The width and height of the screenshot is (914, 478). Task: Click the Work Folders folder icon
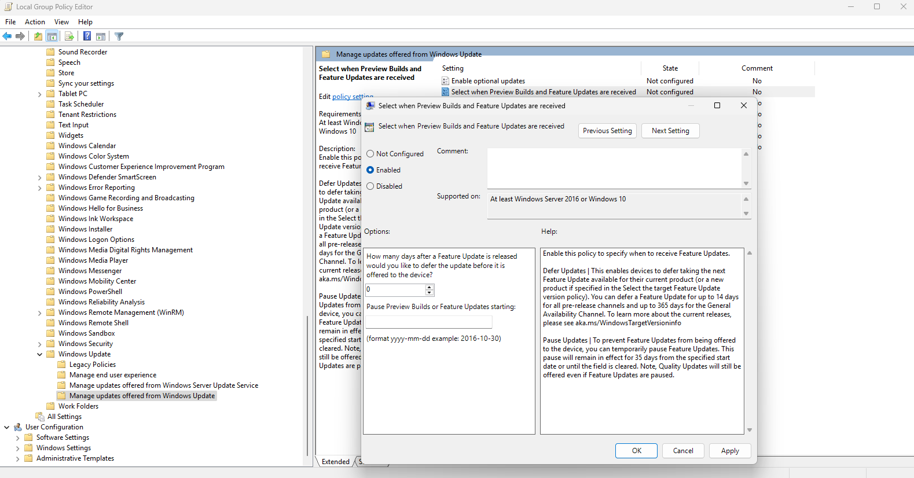tap(51, 406)
